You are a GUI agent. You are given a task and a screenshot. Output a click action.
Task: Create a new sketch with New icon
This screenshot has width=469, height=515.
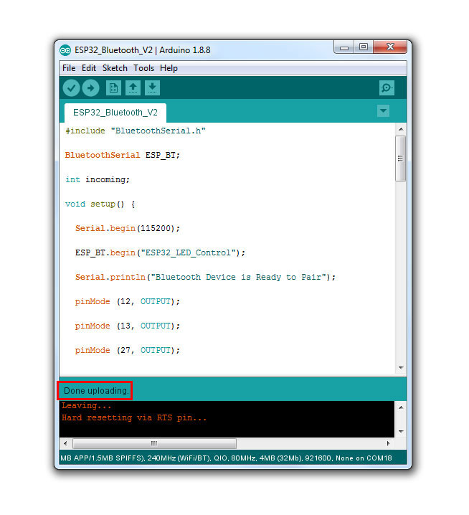[113, 88]
